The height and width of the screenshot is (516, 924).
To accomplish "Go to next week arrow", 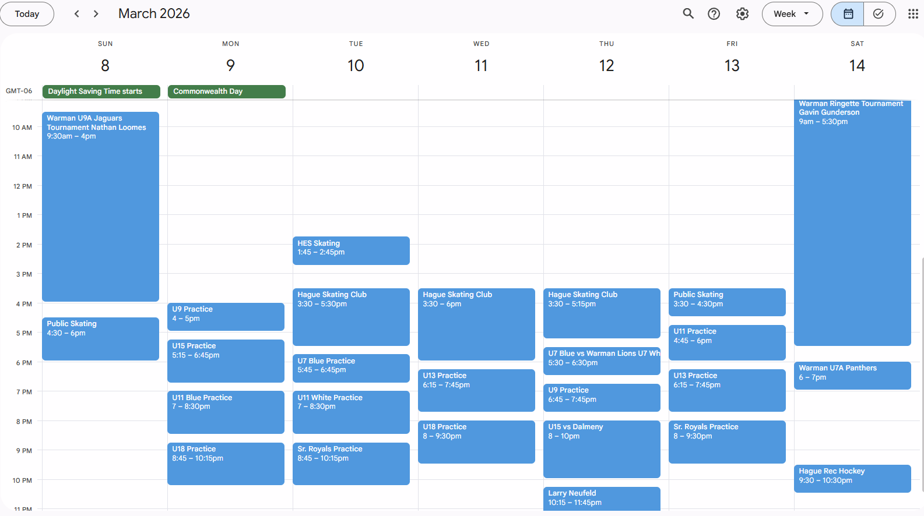I will point(96,14).
